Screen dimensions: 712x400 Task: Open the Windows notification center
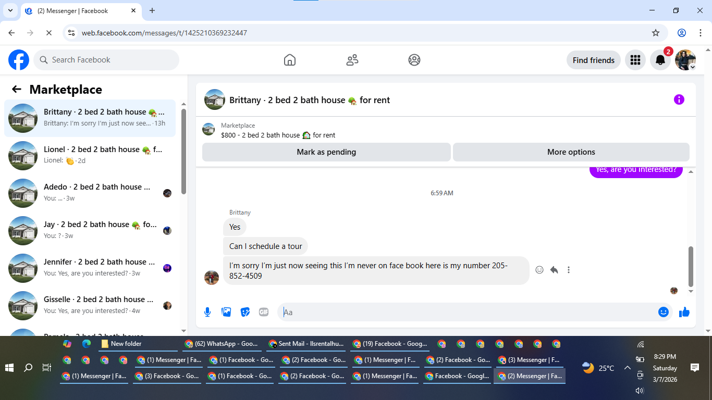click(694, 368)
